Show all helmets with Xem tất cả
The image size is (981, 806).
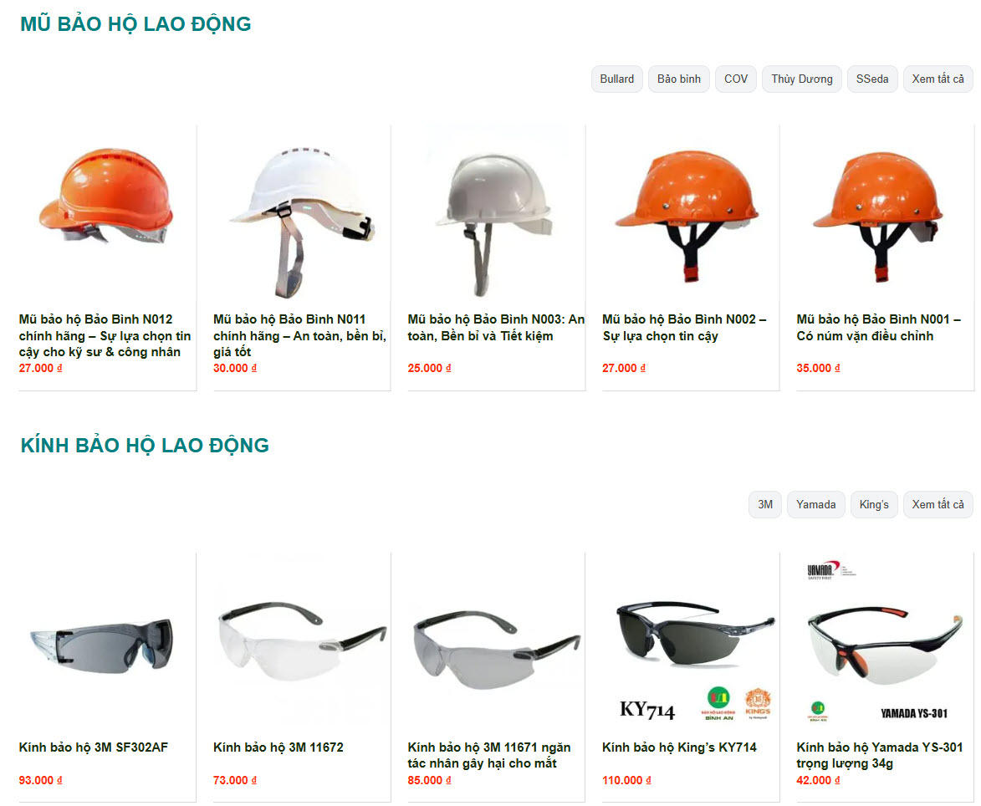pos(938,79)
